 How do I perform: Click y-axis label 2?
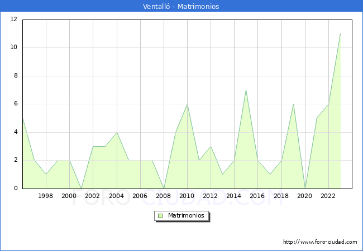[x=16, y=160]
